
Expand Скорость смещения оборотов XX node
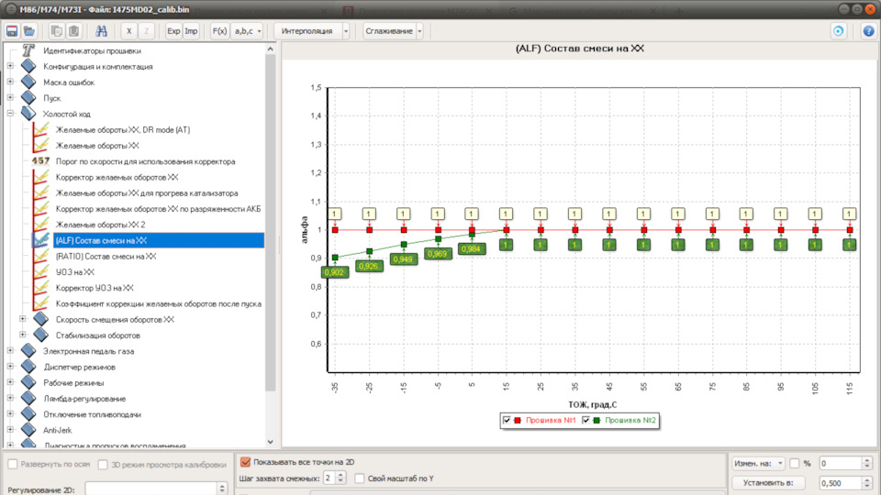[22, 319]
